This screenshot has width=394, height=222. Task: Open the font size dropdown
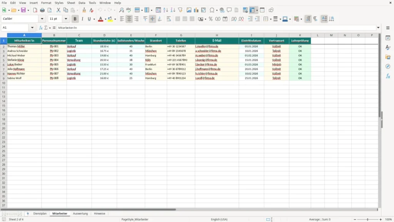(66, 18)
